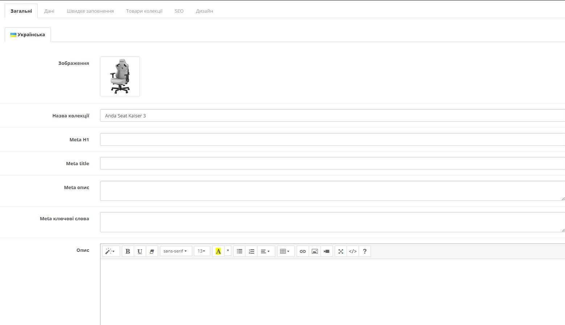This screenshot has width=565, height=325.
Task: Insert a picture into description
Action: click(x=315, y=251)
